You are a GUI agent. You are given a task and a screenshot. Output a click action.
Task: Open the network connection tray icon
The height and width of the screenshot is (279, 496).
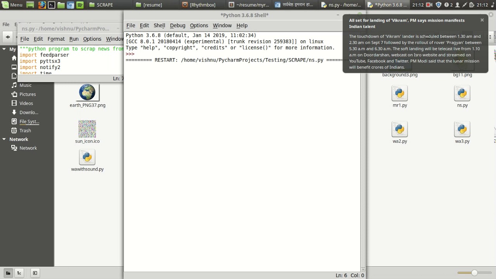coord(464,5)
